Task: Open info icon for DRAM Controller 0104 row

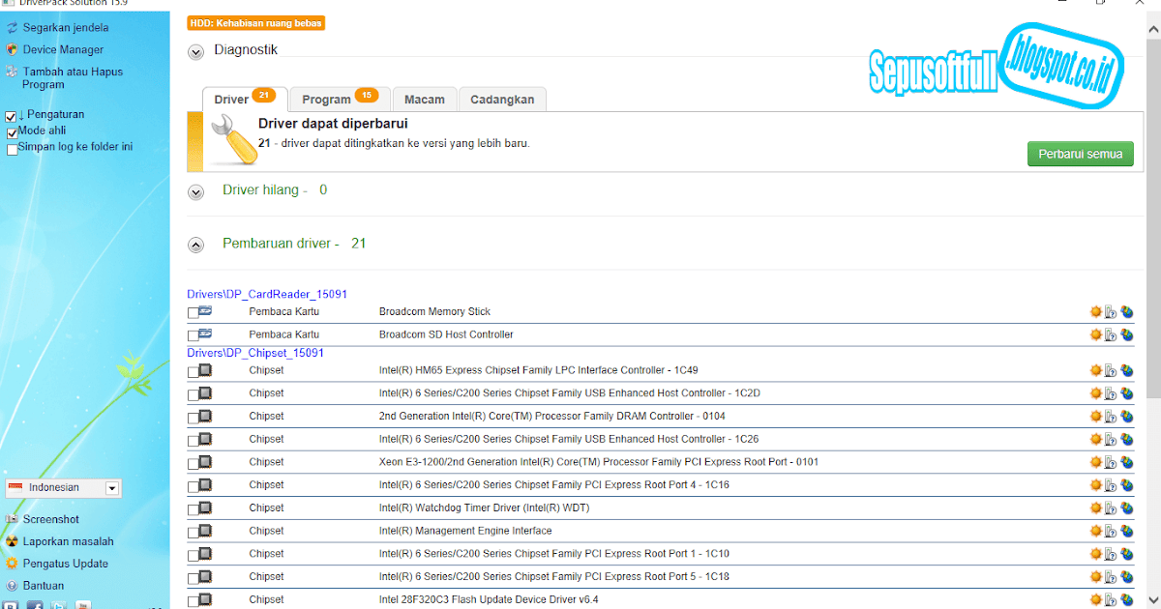Action: [x=1111, y=416]
